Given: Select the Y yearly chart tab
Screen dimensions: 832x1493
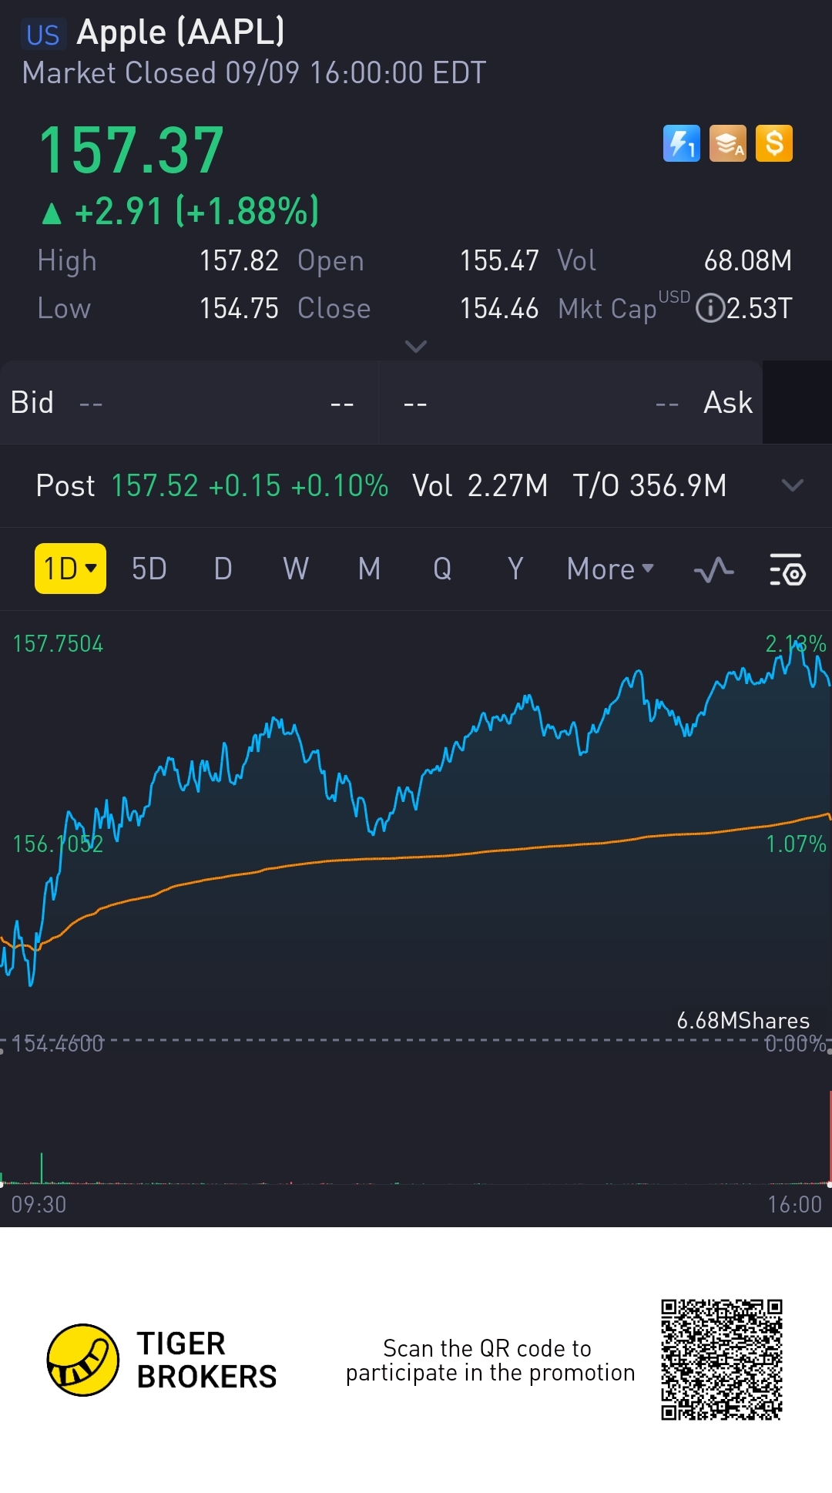Looking at the screenshot, I should 515,569.
